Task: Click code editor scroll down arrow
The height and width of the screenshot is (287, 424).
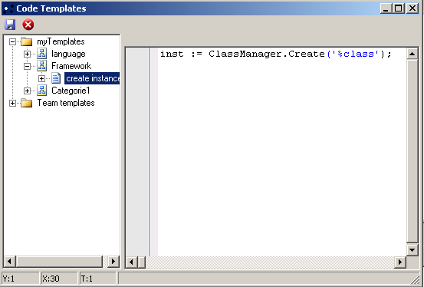Action: [412, 249]
